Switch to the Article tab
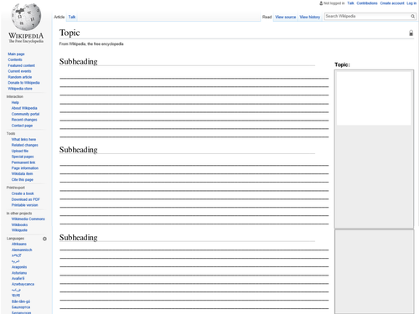419x314 pixels. coord(59,17)
